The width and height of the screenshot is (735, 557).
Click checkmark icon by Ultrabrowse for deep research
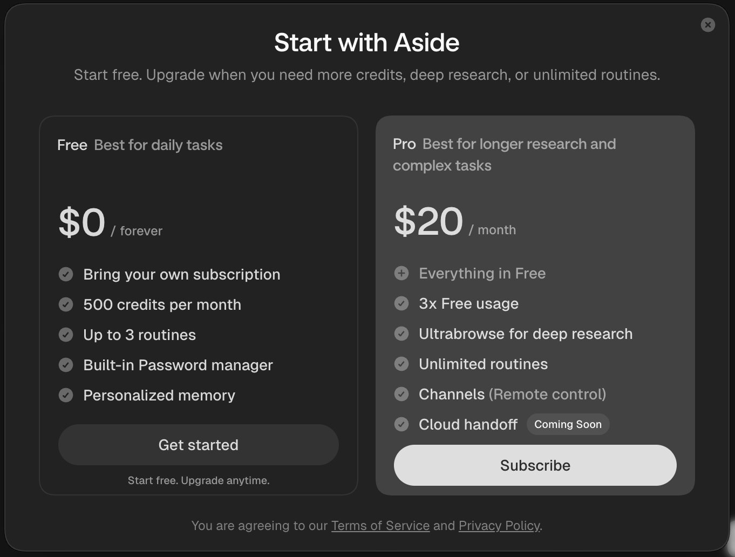point(401,334)
